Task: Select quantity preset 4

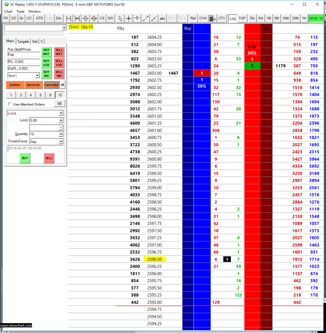Action: pos(31,95)
